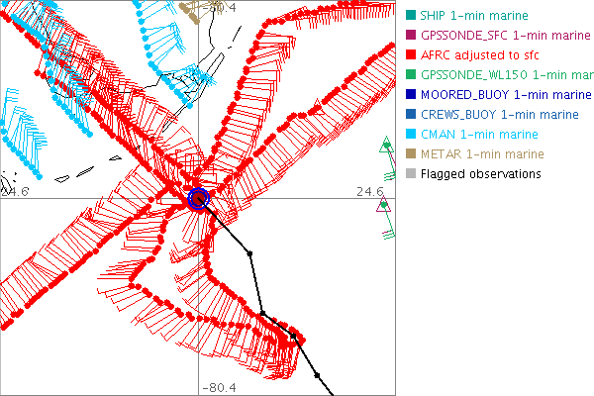Screen dimensions: 594x396
Task: Click the gray Flagged observations swatch
Action: point(410,173)
